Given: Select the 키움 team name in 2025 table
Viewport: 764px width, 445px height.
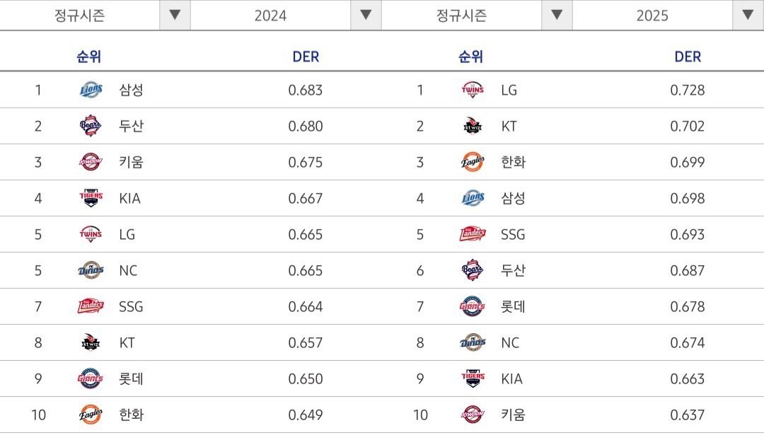Looking at the screenshot, I should pos(513,415).
